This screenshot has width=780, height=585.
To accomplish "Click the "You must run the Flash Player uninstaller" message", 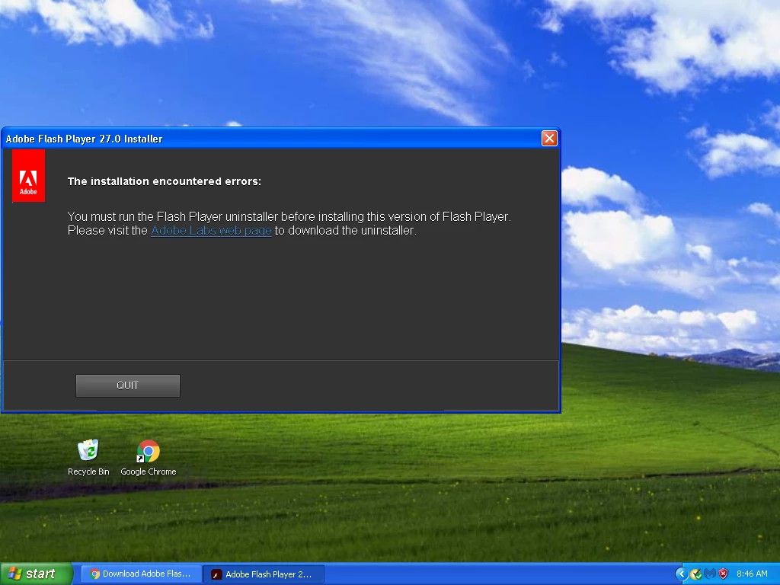I will click(289, 223).
